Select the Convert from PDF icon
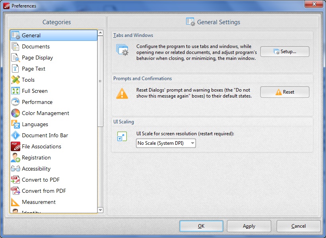This screenshot has width=326, height=238. coord(15,191)
